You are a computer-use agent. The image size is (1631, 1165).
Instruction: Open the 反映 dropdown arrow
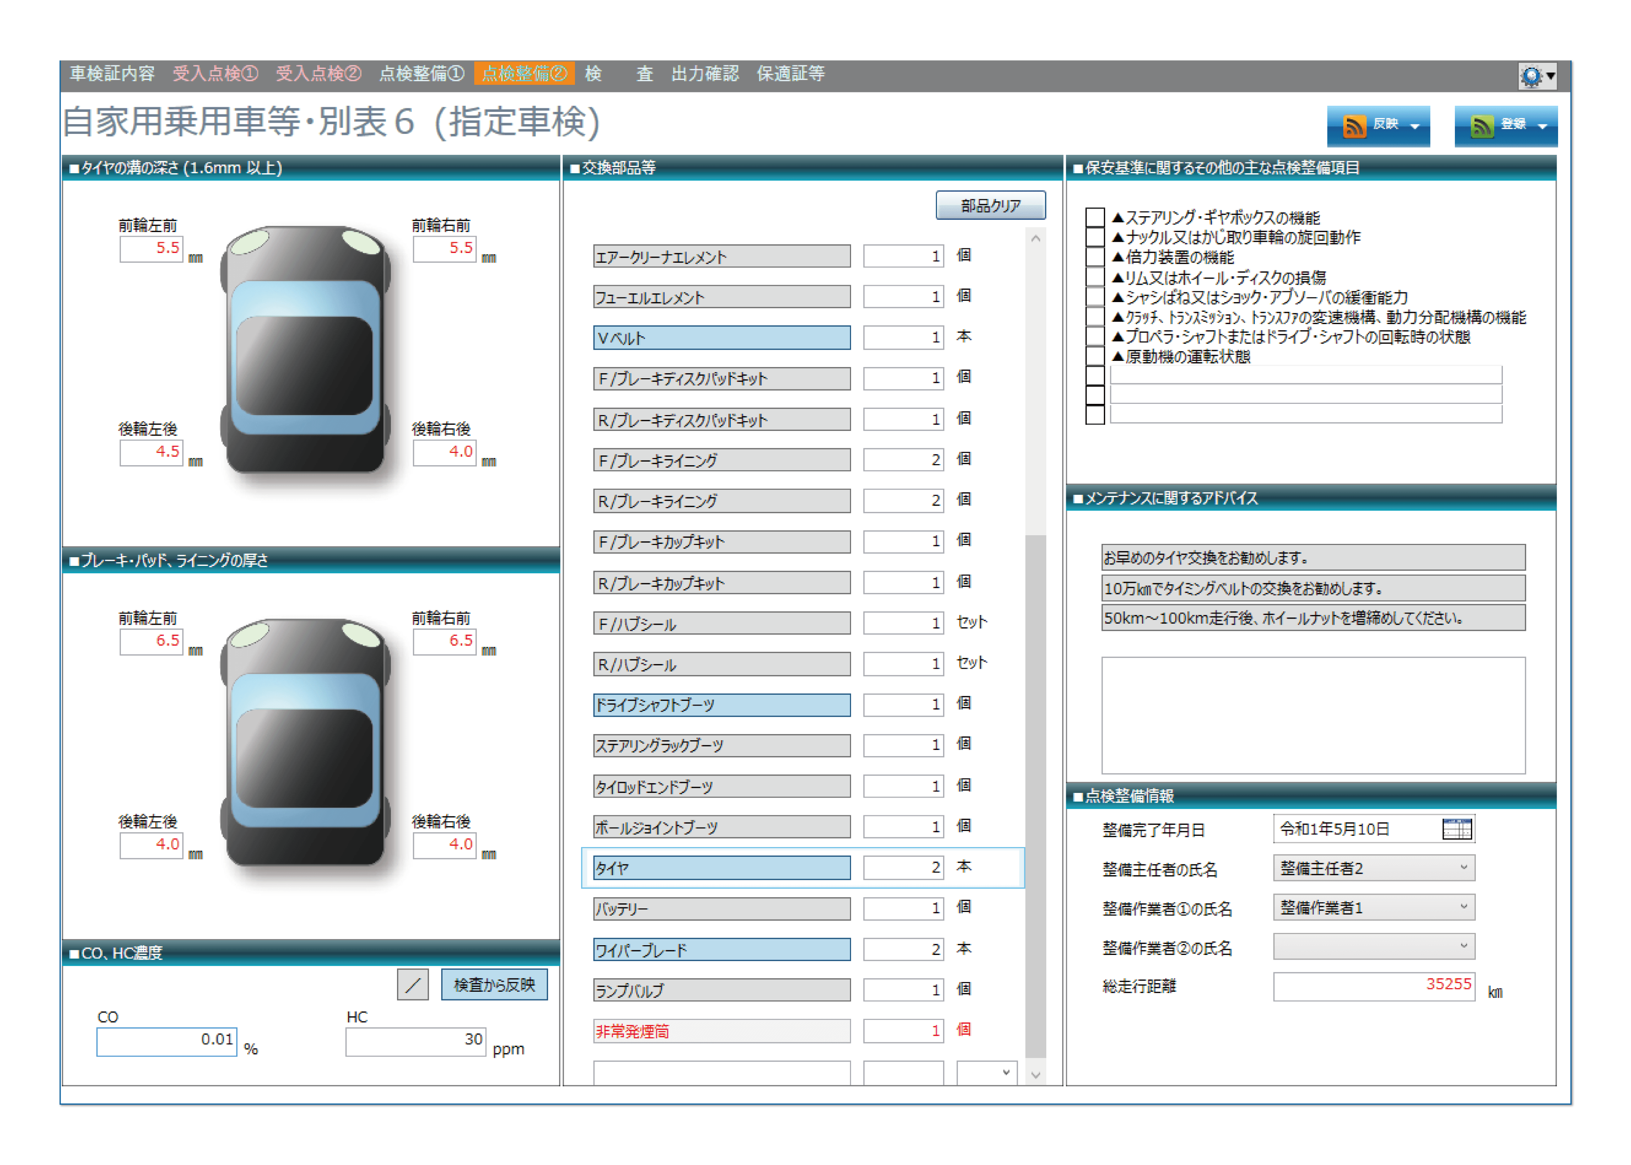tap(1414, 127)
